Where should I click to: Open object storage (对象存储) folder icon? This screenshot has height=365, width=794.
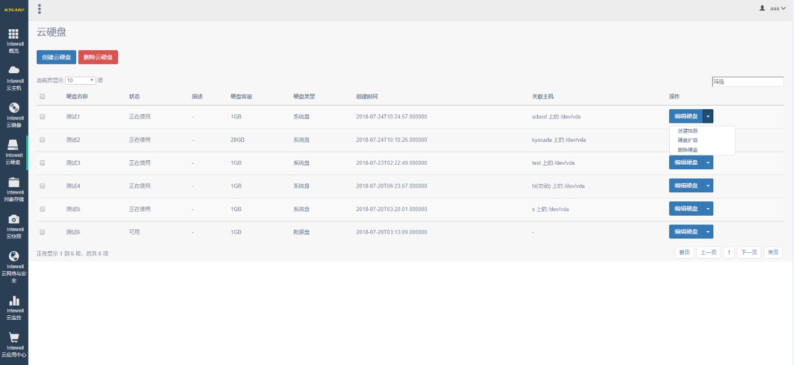click(x=14, y=182)
